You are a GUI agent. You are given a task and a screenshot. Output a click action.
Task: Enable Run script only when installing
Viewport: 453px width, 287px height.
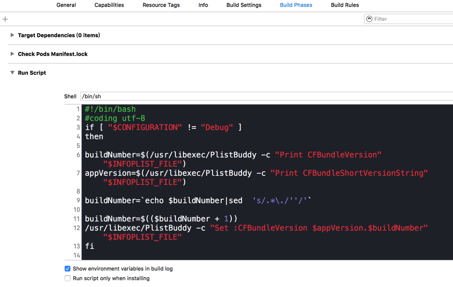pyautogui.click(x=67, y=278)
